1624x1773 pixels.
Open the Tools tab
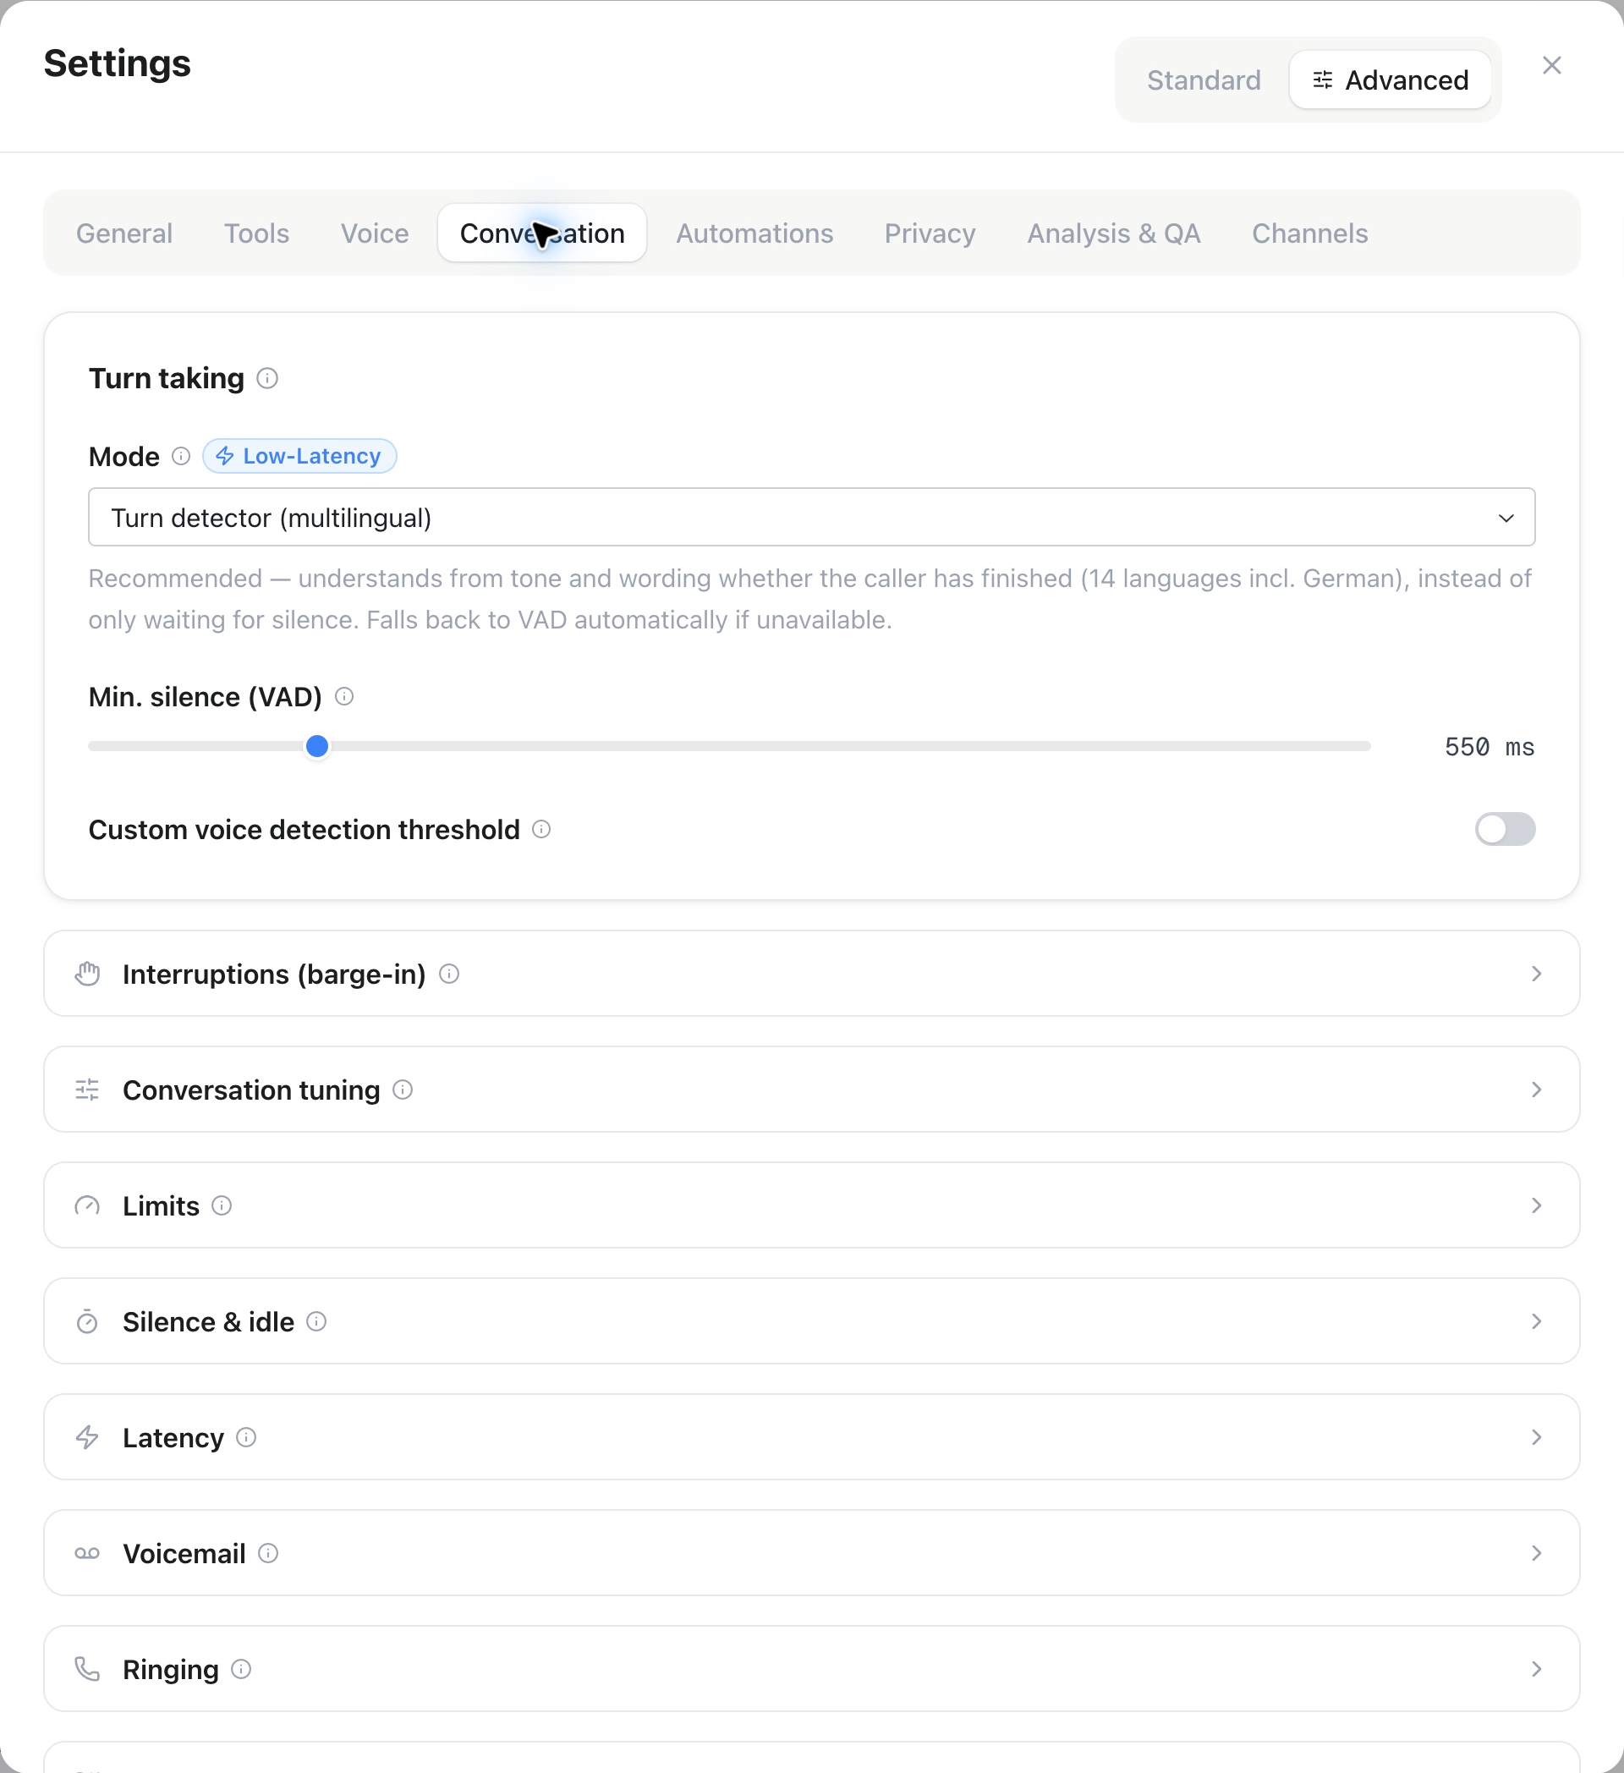(257, 233)
